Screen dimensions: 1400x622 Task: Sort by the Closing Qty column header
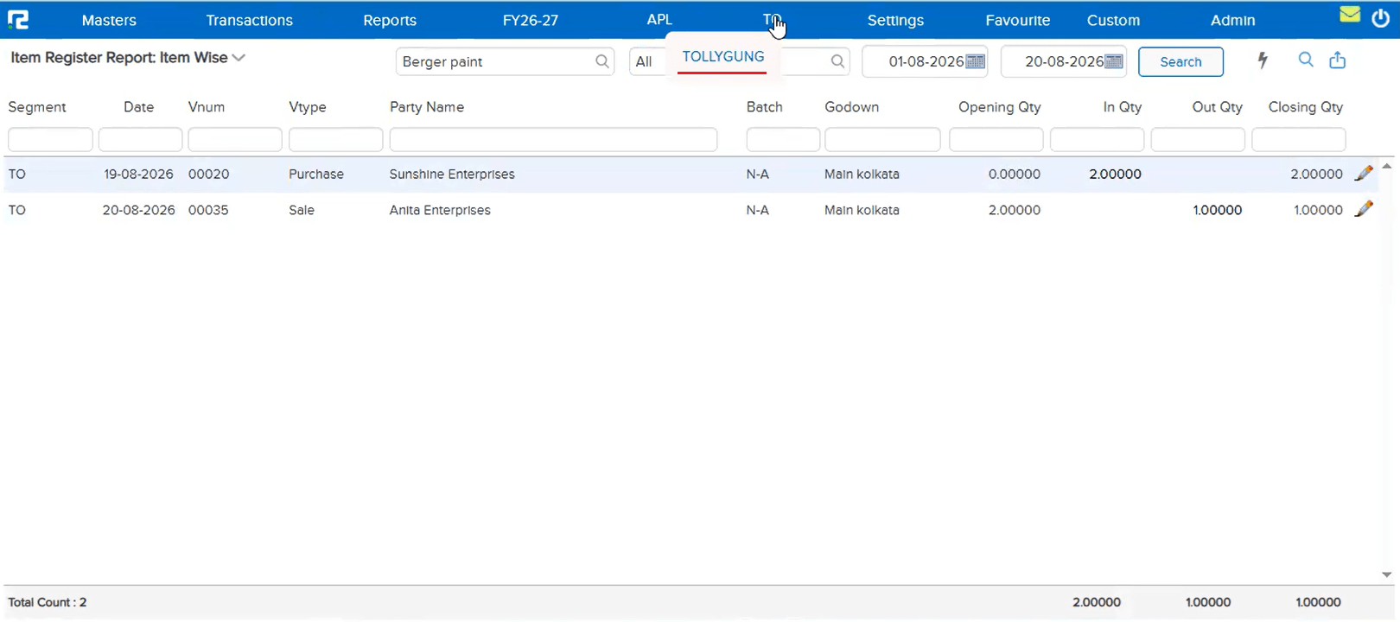(x=1305, y=107)
